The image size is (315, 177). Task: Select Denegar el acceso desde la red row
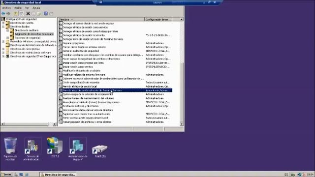[x=116, y=23]
